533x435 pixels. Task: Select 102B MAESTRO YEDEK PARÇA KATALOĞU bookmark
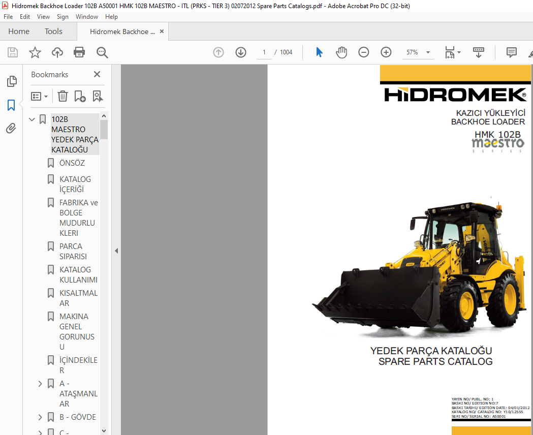pos(75,134)
